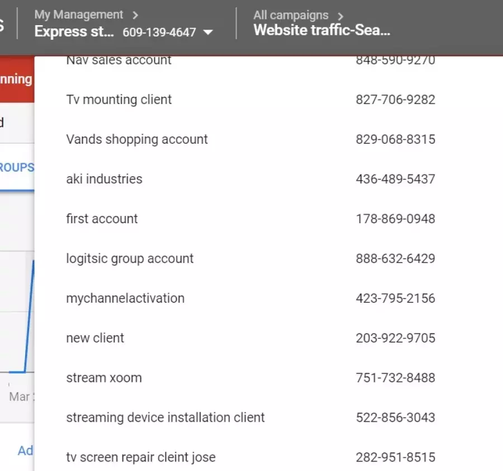Screen dimensions: 503x471
Task: Select streaming device installation client account
Action: (165, 417)
